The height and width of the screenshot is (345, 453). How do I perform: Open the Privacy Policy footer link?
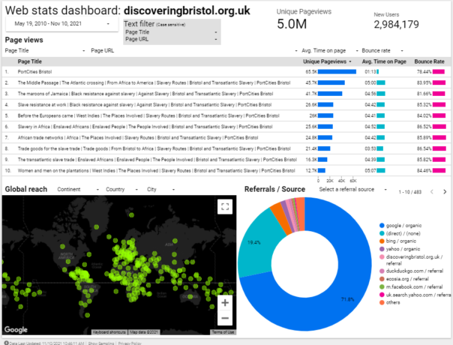(130, 343)
